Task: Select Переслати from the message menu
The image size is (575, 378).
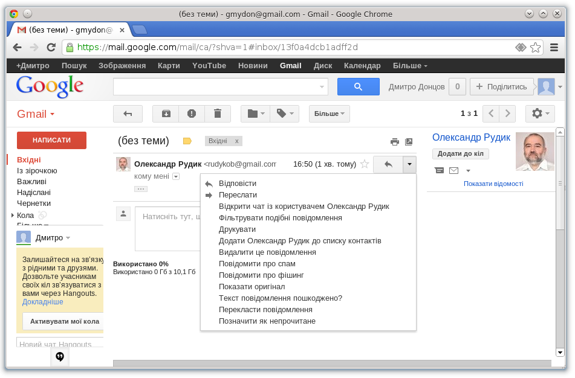Action: click(x=238, y=195)
